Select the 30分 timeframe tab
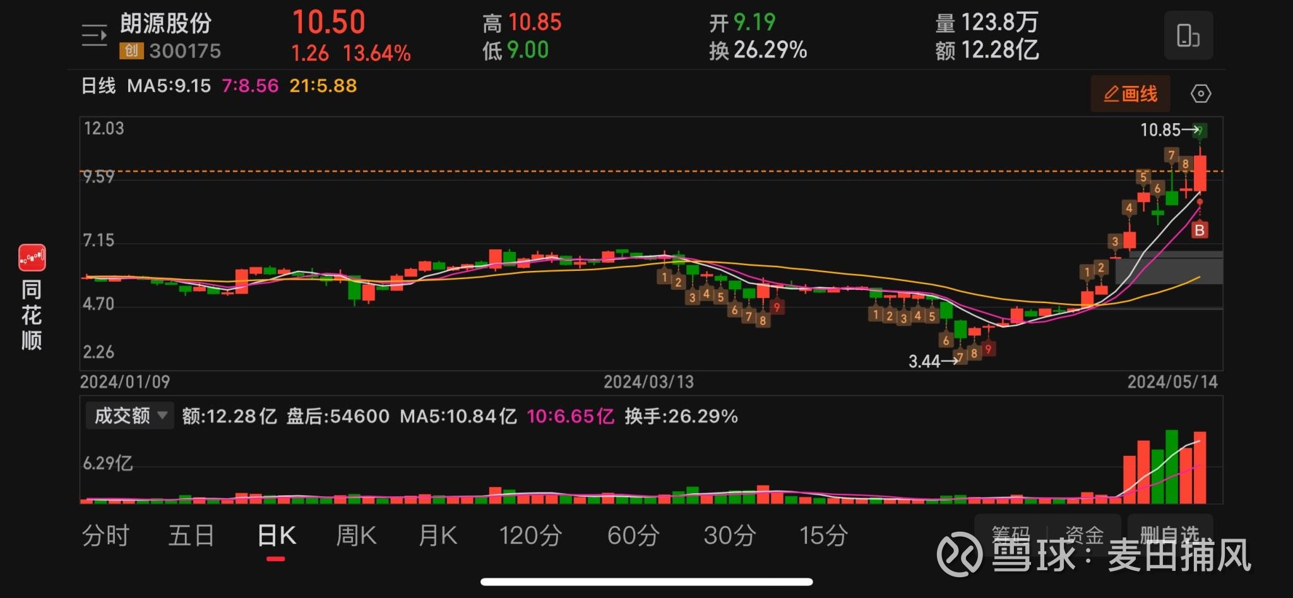Screen dimensions: 1293x598 tap(730, 535)
